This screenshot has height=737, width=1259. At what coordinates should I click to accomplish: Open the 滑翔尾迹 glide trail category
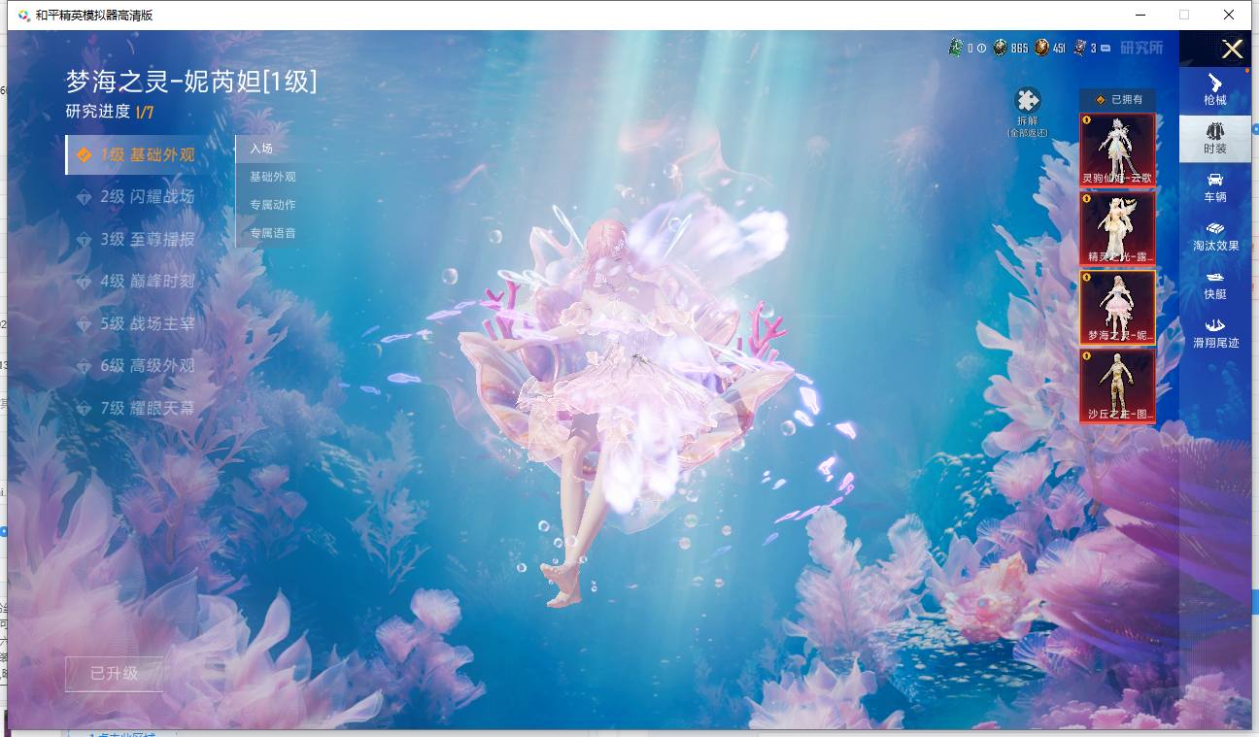click(x=1214, y=333)
